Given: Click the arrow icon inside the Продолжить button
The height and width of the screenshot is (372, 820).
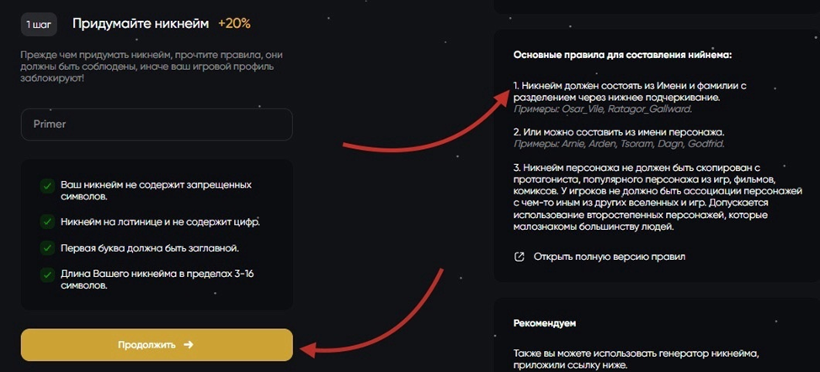Looking at the screenshot, I should coord(189,344).
